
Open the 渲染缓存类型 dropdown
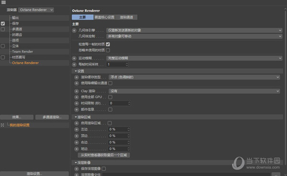click(194, 77)
